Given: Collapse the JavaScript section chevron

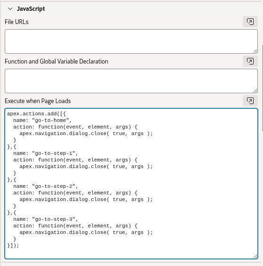Looking at the screenshot, I should [x=10, y=8].
